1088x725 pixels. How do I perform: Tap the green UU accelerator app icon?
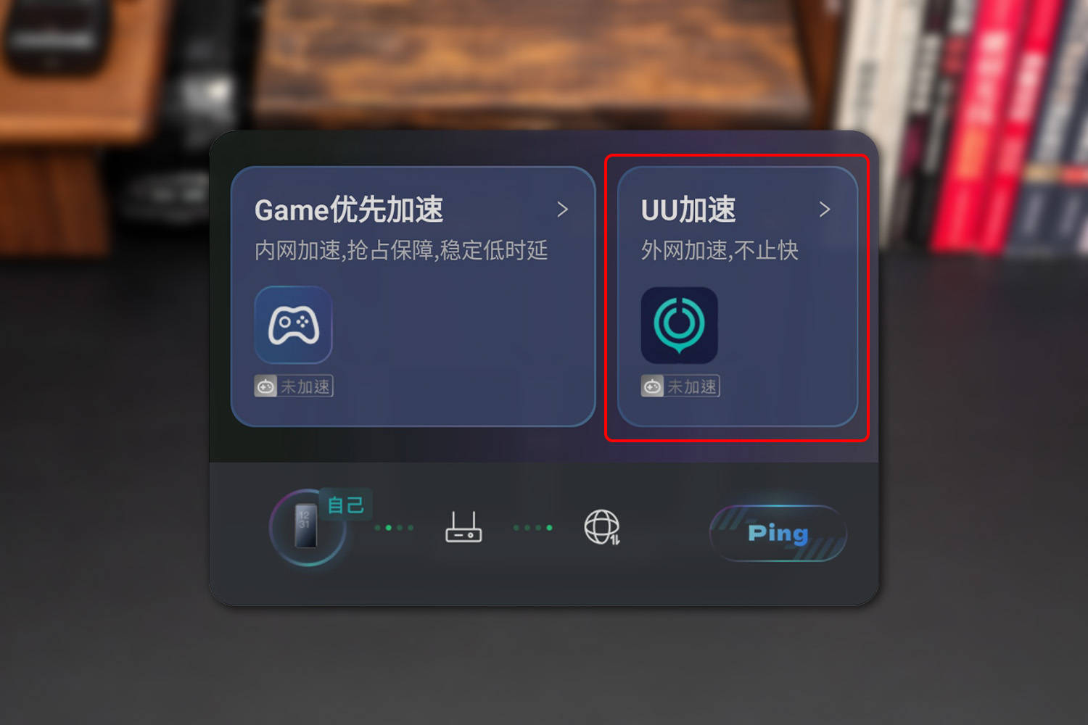click(x=679, y=325)
